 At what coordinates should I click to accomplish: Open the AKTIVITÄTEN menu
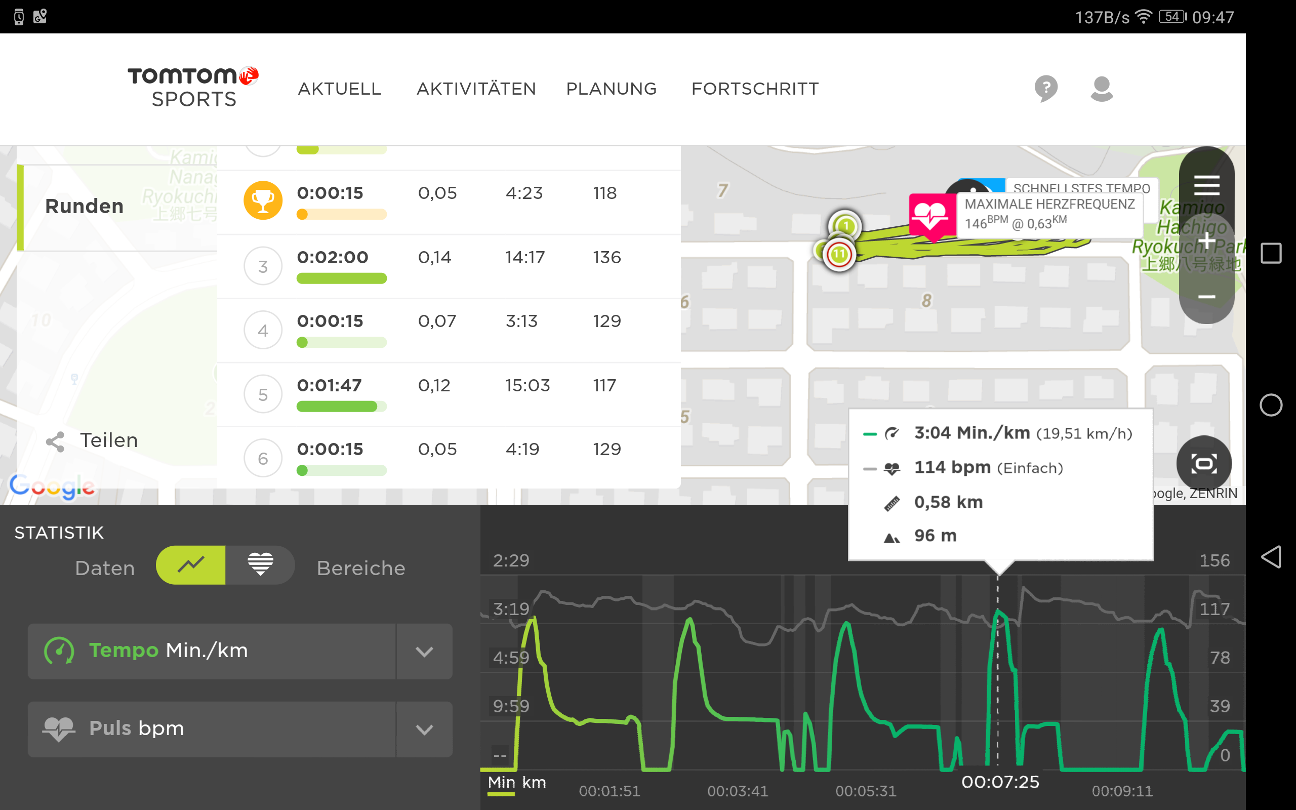tap(476, 89)
